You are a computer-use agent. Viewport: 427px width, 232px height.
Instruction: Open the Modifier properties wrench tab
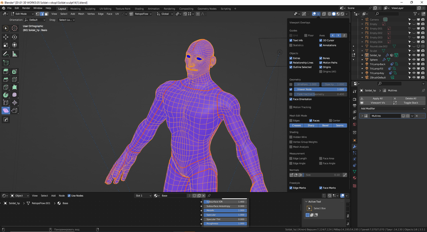pos(354,147)
